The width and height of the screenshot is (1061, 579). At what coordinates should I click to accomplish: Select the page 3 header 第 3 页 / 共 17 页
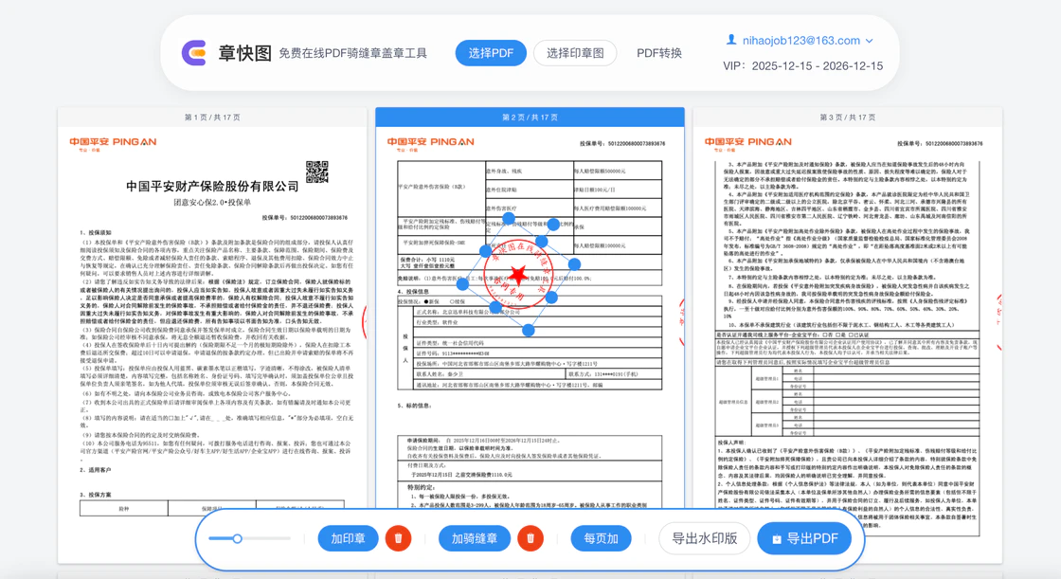tap(847, 118)
